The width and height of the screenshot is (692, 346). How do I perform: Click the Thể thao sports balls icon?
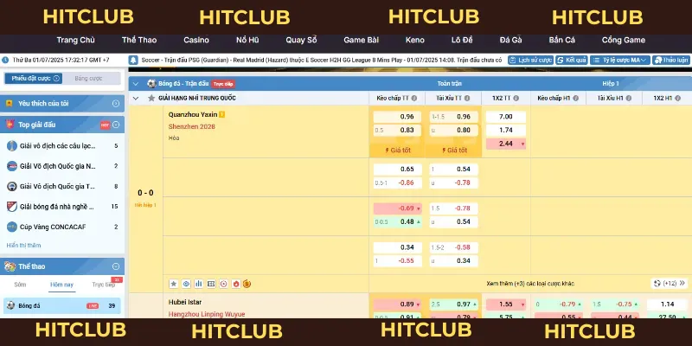tap(10, 266)
